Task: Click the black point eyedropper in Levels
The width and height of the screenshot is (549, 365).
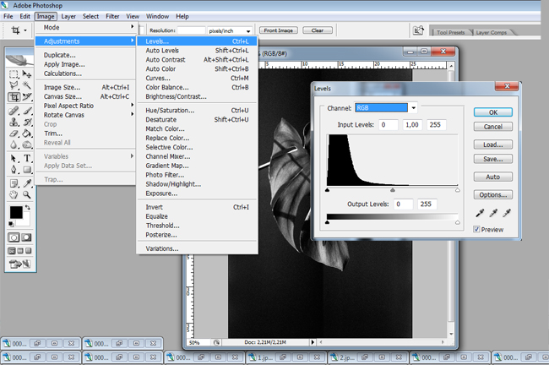Action: (479, 215)
